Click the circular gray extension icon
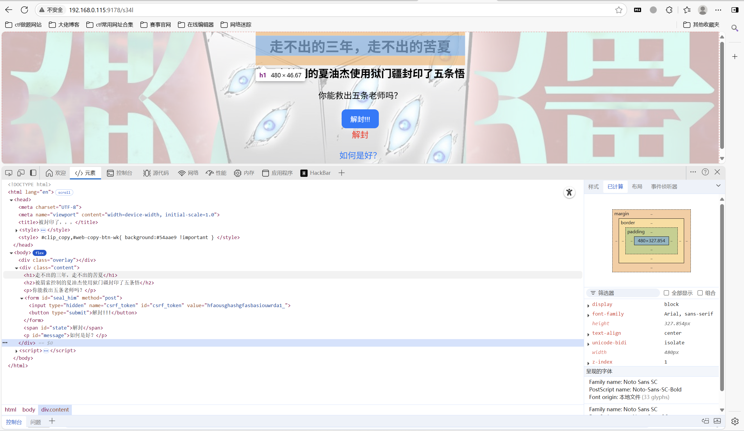 (653, 10)
